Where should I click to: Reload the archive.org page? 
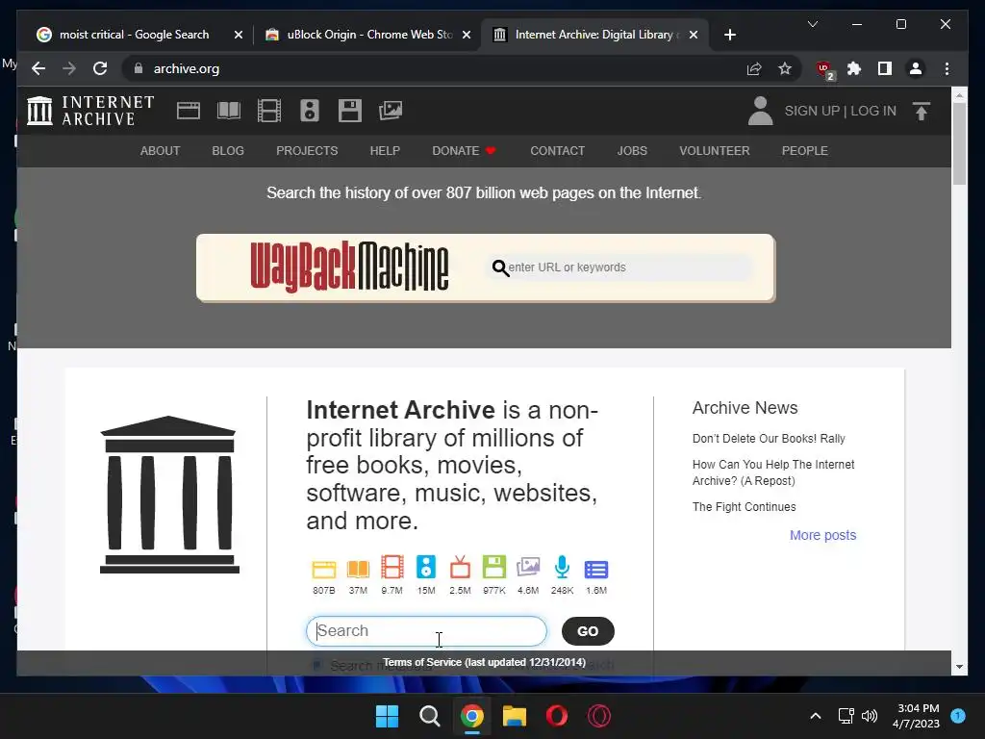coord(100,68)
